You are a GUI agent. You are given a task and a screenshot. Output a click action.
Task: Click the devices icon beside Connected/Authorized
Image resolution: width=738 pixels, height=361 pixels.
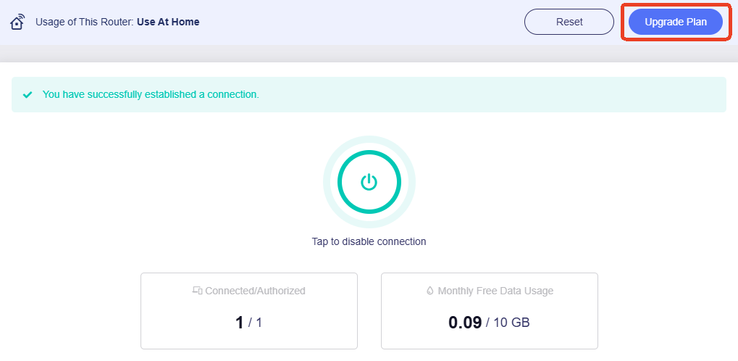coord(197,291)
